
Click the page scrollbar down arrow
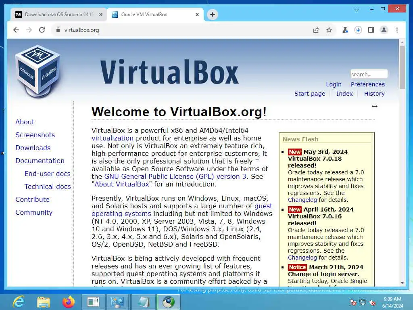click(402, 283)
